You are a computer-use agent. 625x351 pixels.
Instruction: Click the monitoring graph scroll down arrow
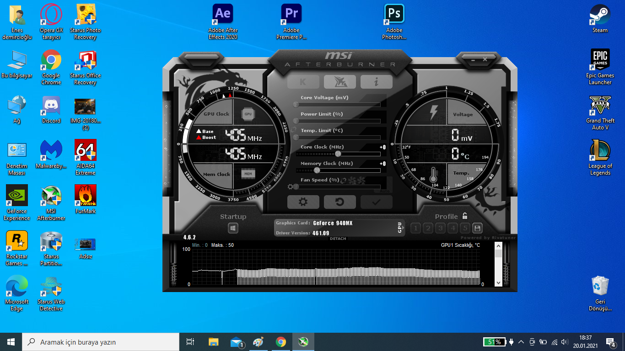498,283
